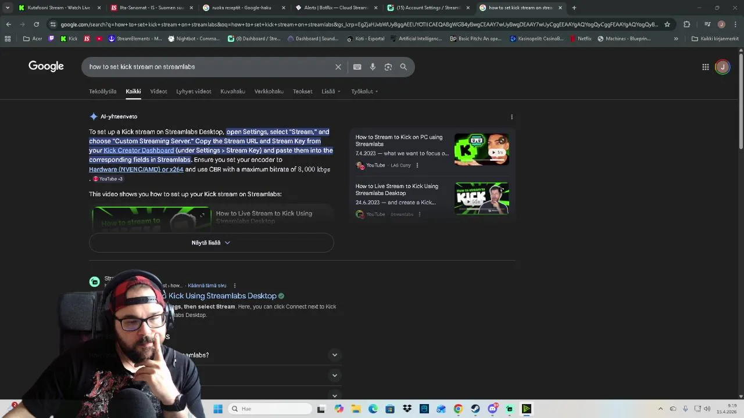Open the Kaikki kirjanmerkit bookmarks folder

click(x=715, y=39)
